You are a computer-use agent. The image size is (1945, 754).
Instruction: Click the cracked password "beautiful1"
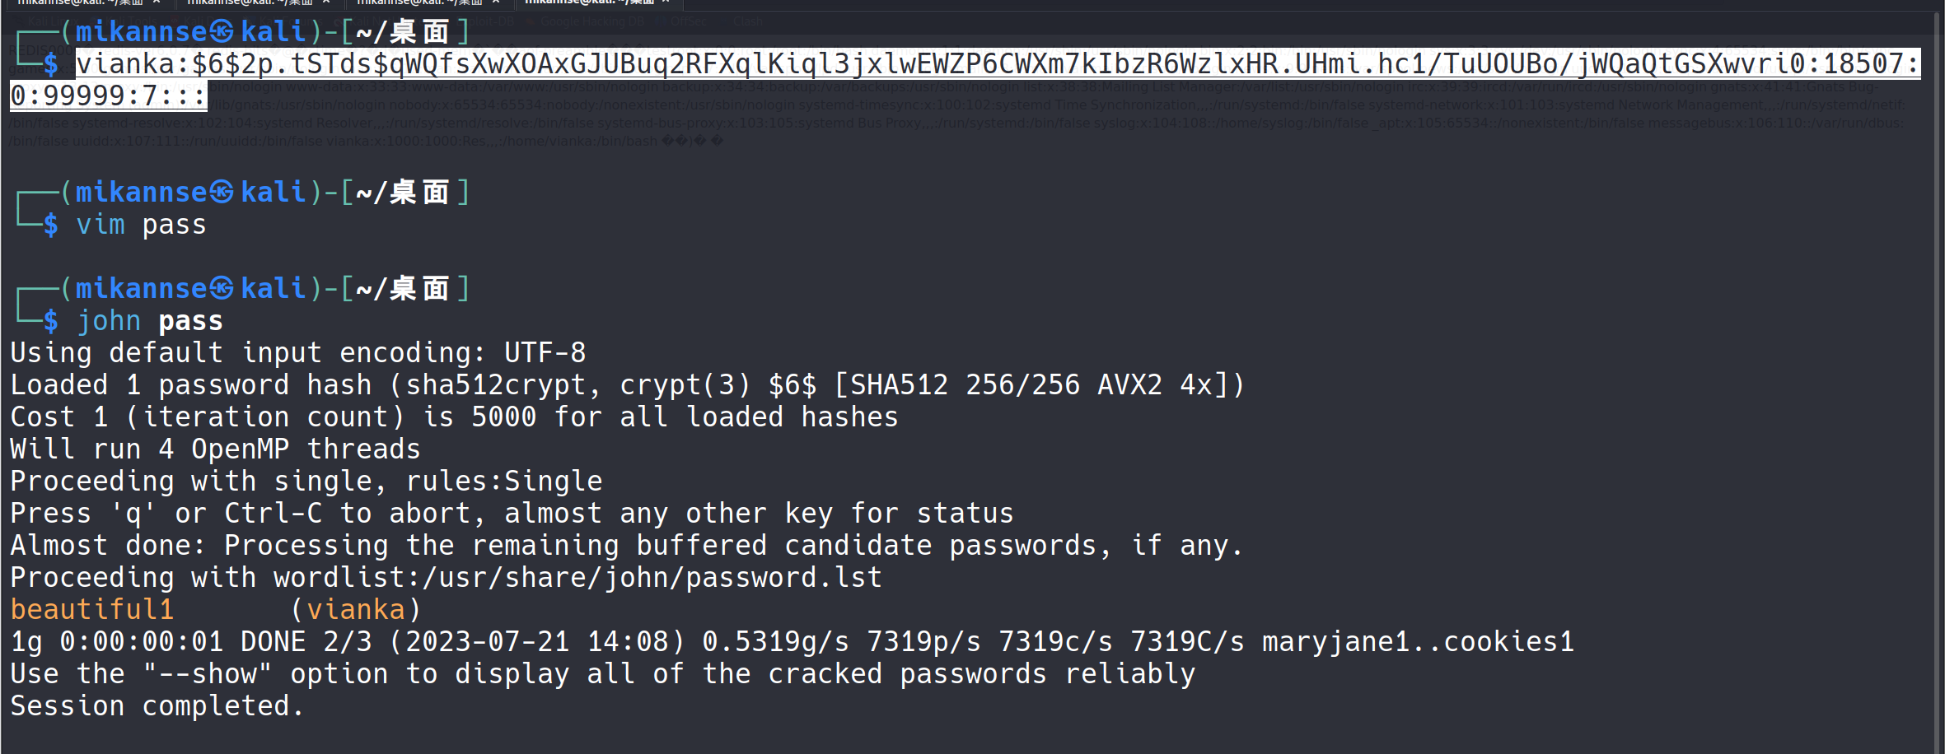[92, 610]
